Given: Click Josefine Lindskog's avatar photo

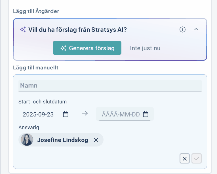Looking at the screenshot, I should (27, 140).
